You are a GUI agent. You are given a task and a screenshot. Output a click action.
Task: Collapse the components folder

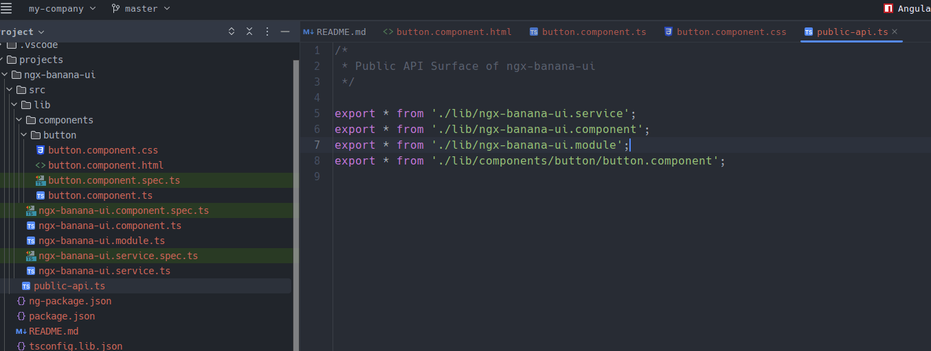(19, 120)
